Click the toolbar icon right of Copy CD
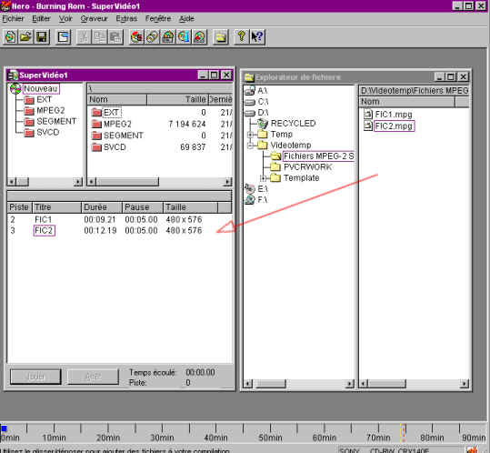Viewport: 490px width, 453px height. pyautogui.click(x=168, y=37)
